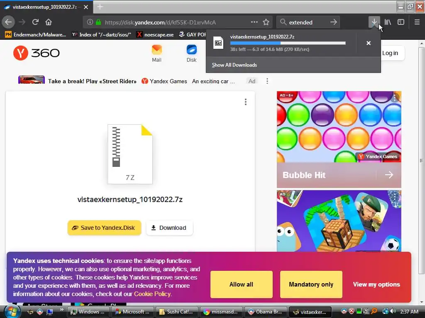425x318 pixels.
Task: Click the address bar URL
Action: tap(161, 22)
